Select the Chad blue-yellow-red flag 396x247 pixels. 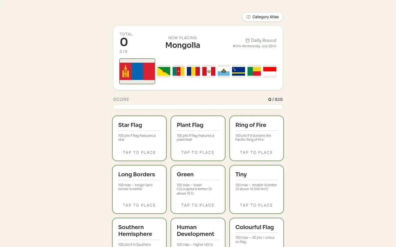pos(193,71)
